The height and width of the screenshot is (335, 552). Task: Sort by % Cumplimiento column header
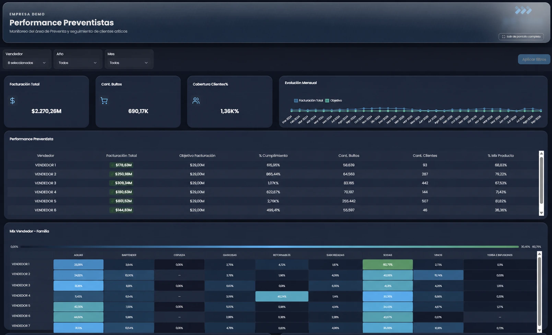click(x=273, y=156)
